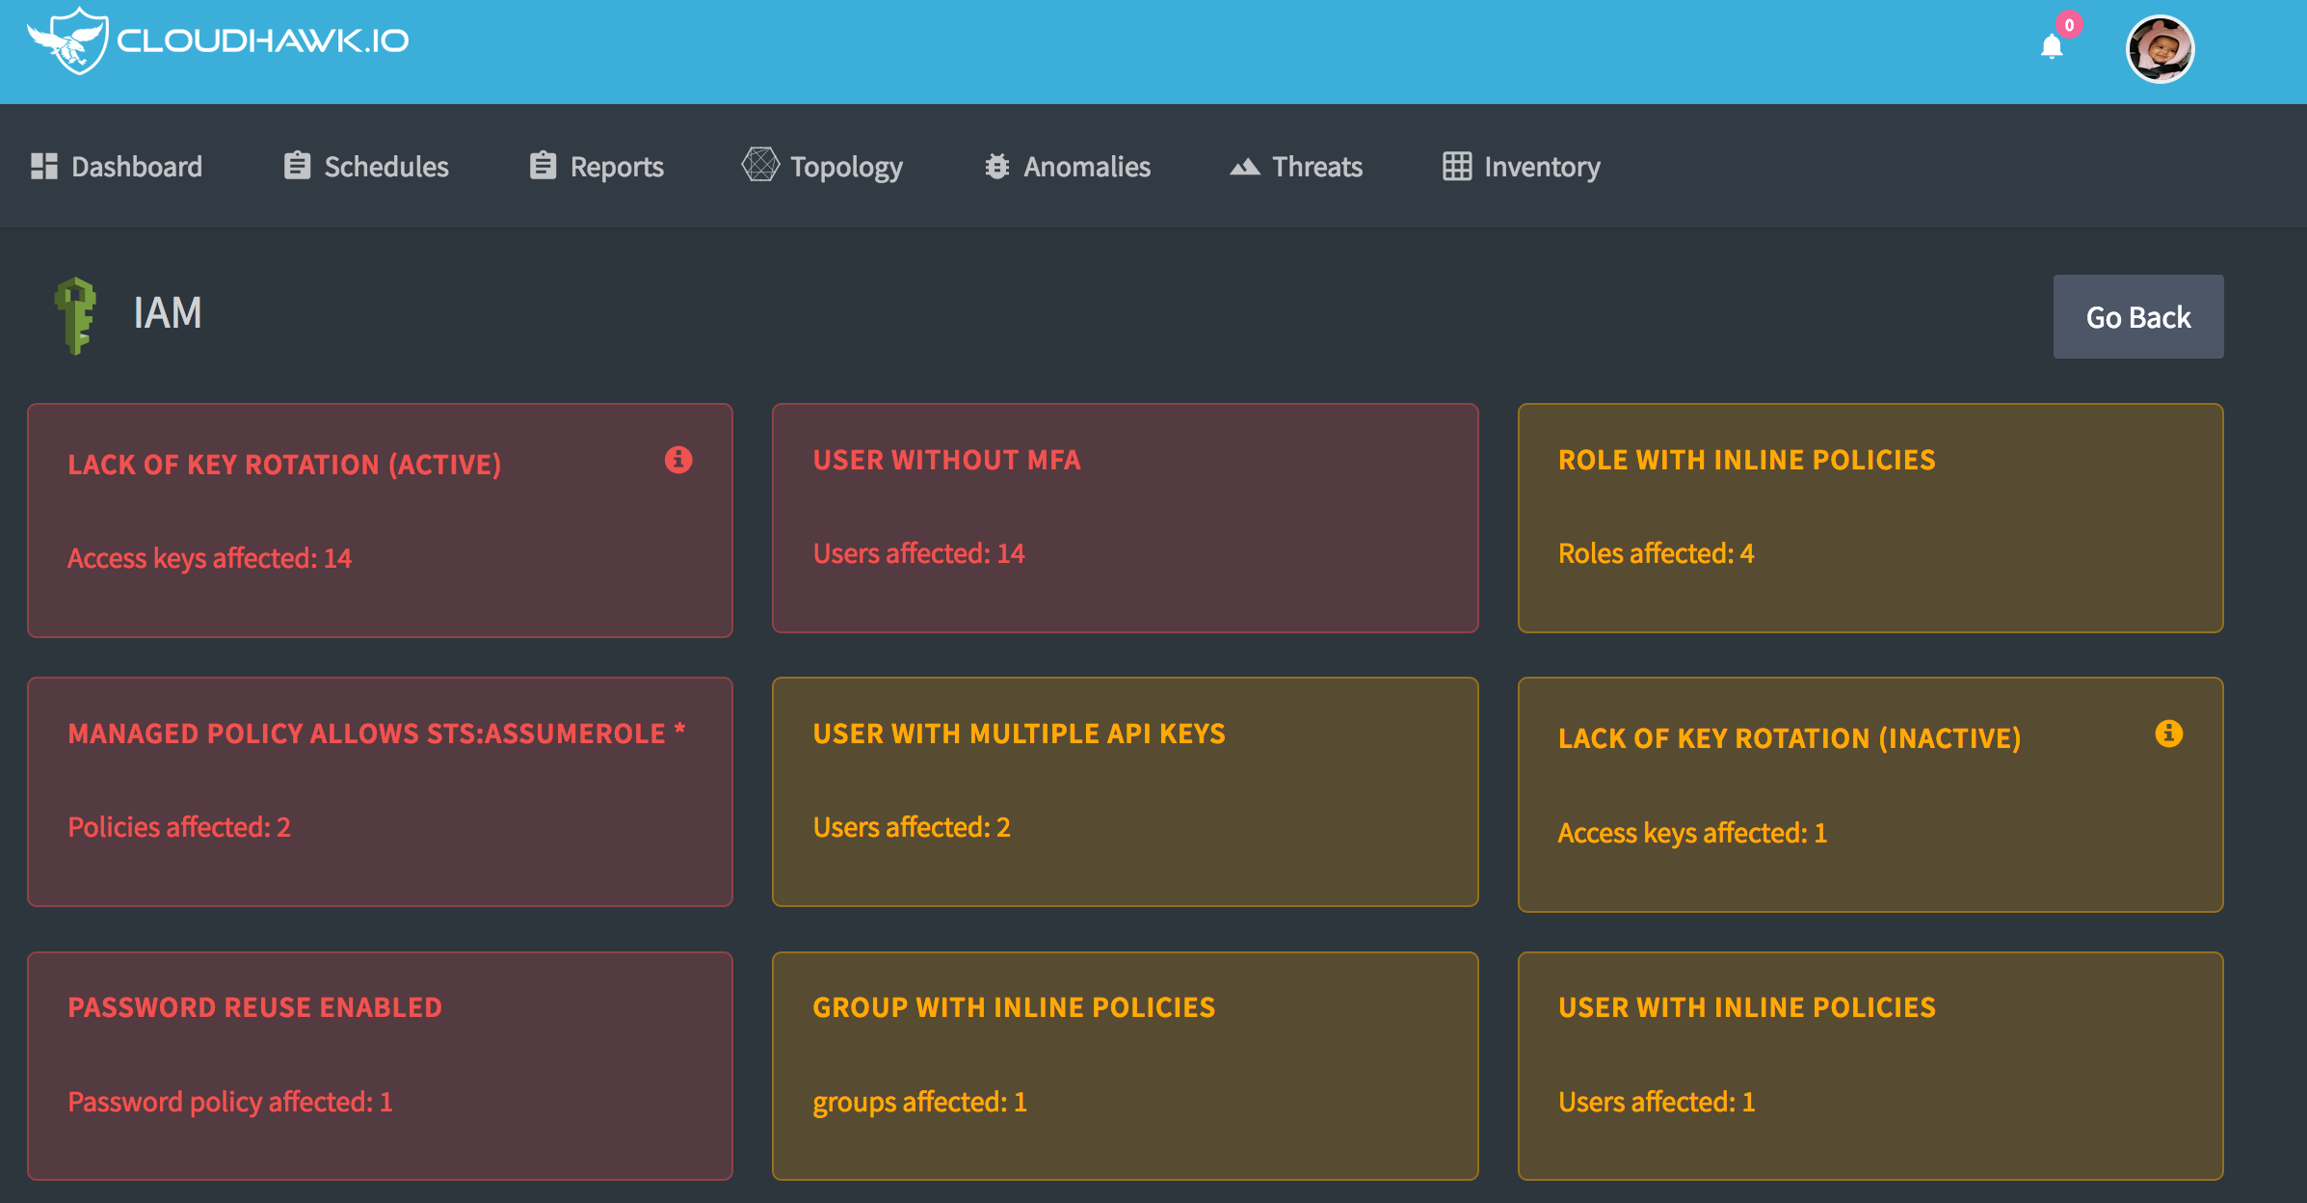Viewport: 2307px width, 1203px height.
Task: Select the Threats icon
Action: [x=1245, y=166]
